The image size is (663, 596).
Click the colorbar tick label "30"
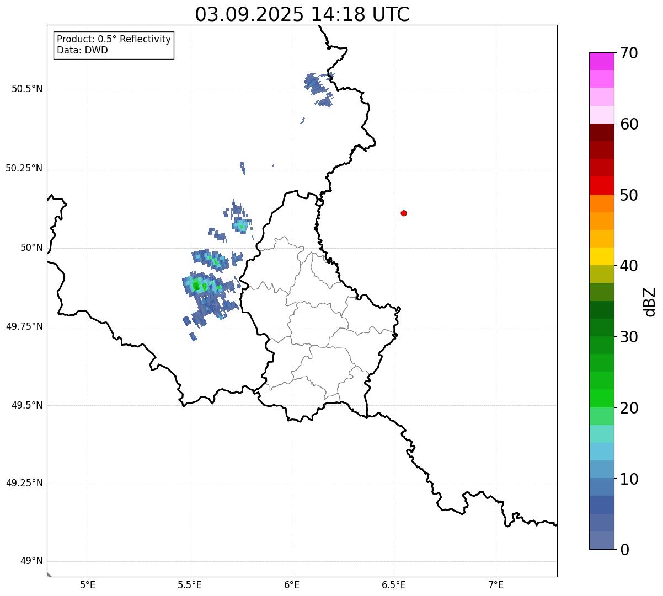629,337
